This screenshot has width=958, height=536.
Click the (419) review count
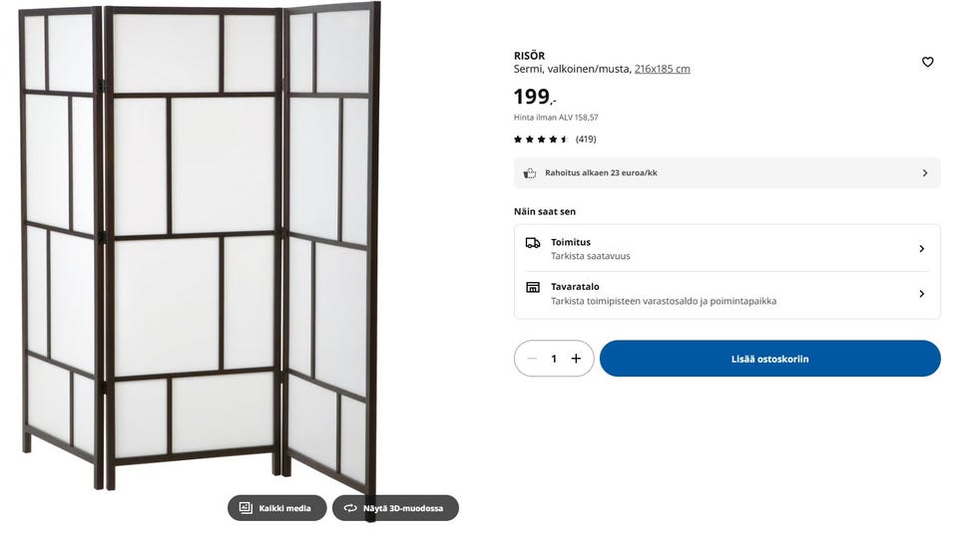coord(586,139)
